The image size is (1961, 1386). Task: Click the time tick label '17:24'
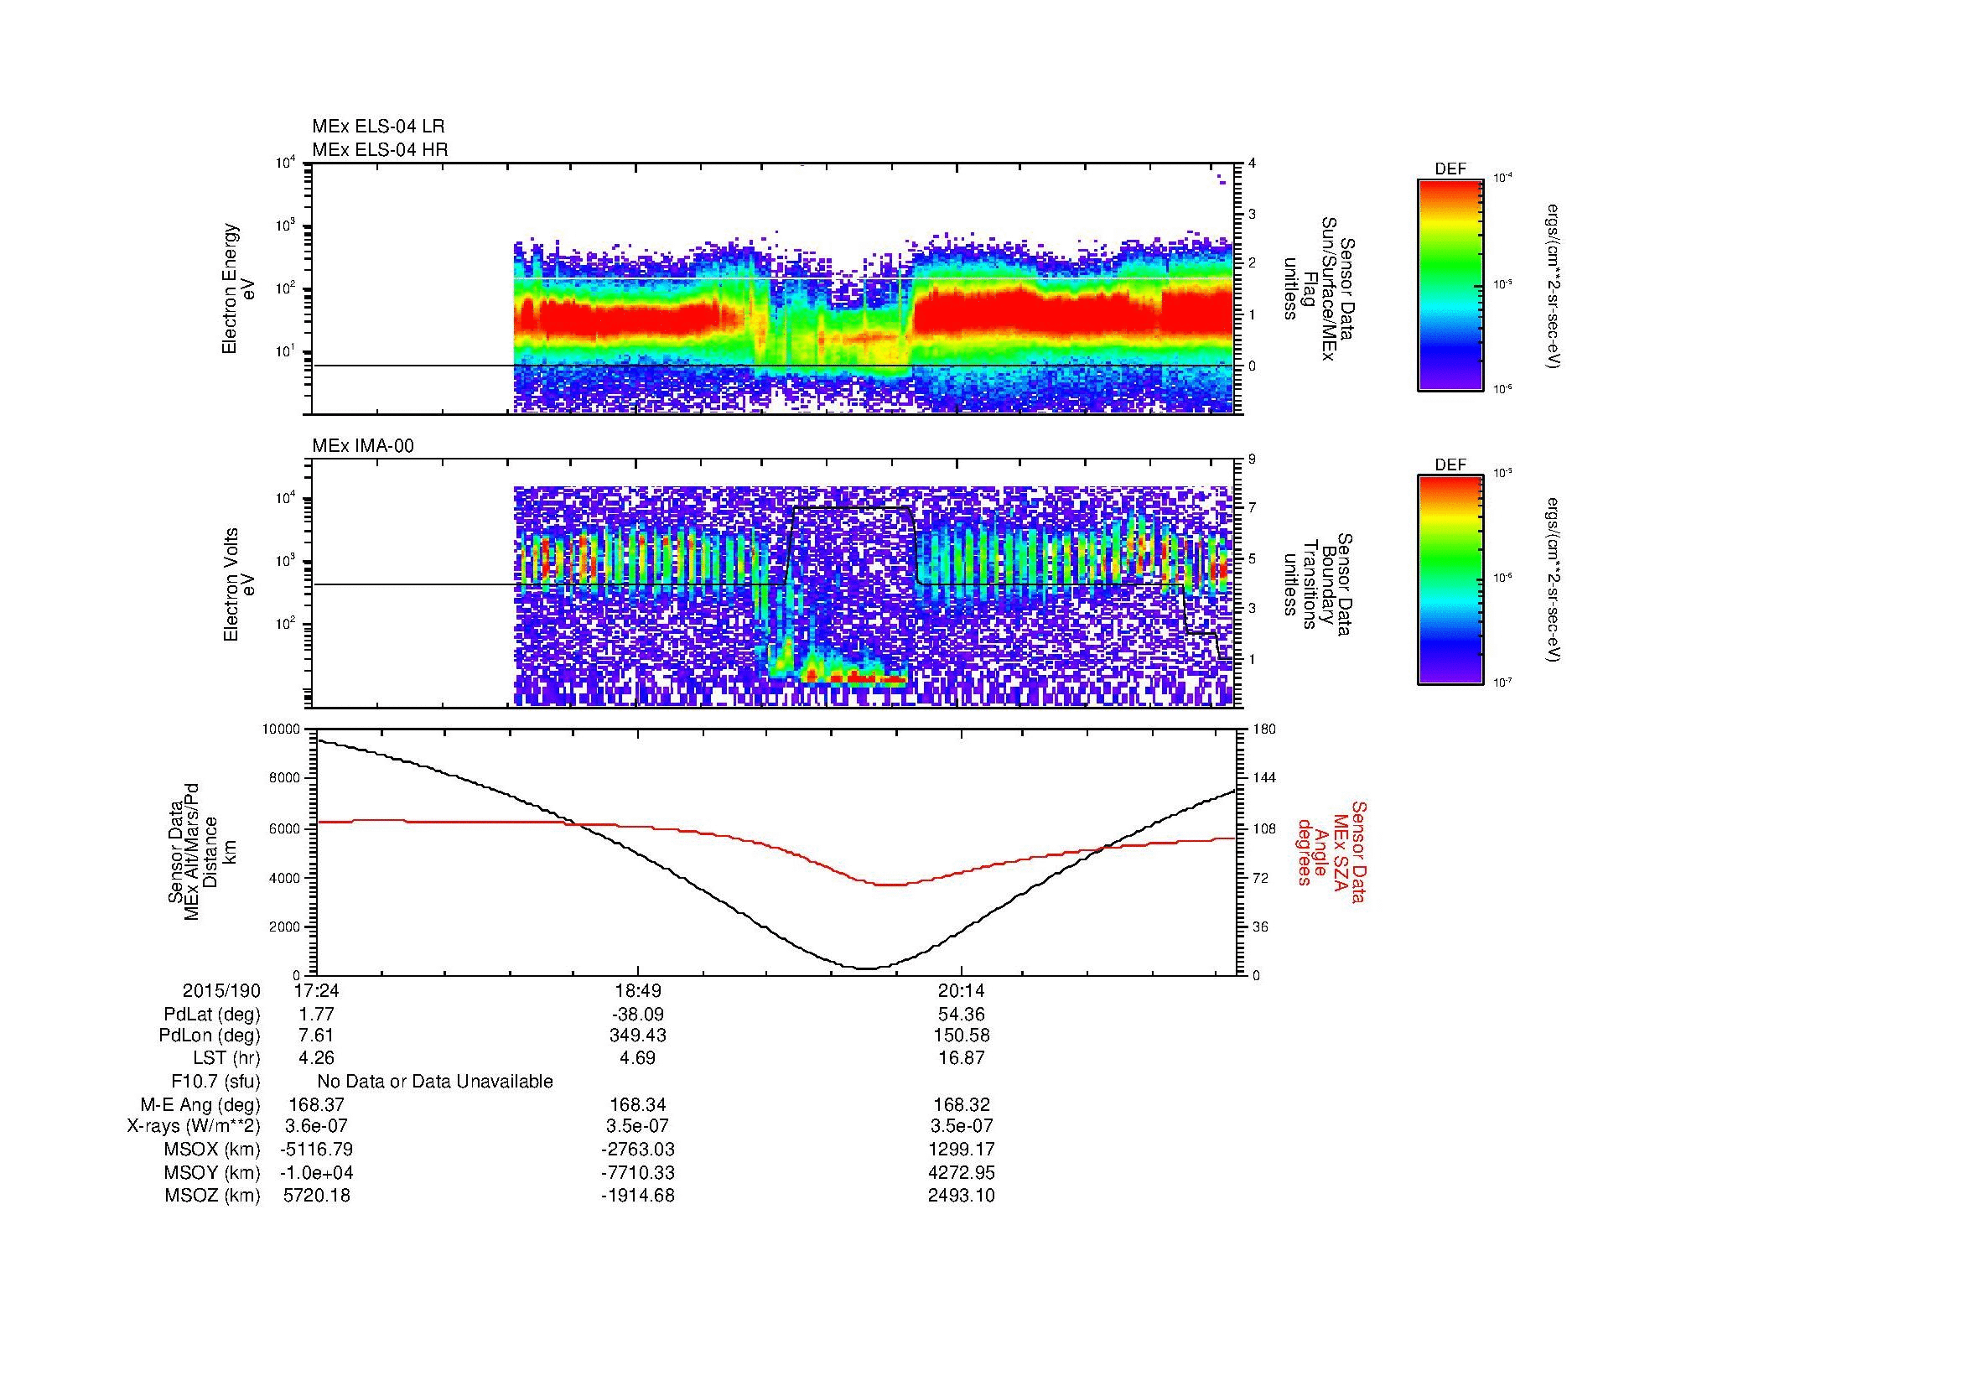tap(315, 990)
